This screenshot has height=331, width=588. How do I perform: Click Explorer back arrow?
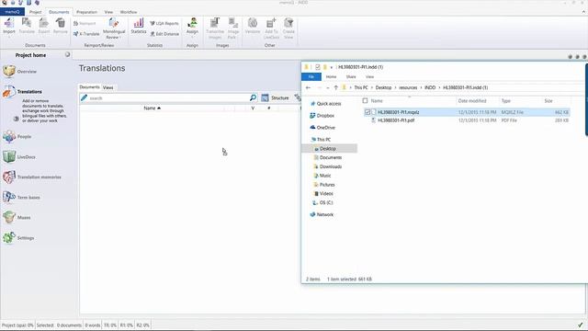coord(309,87)
